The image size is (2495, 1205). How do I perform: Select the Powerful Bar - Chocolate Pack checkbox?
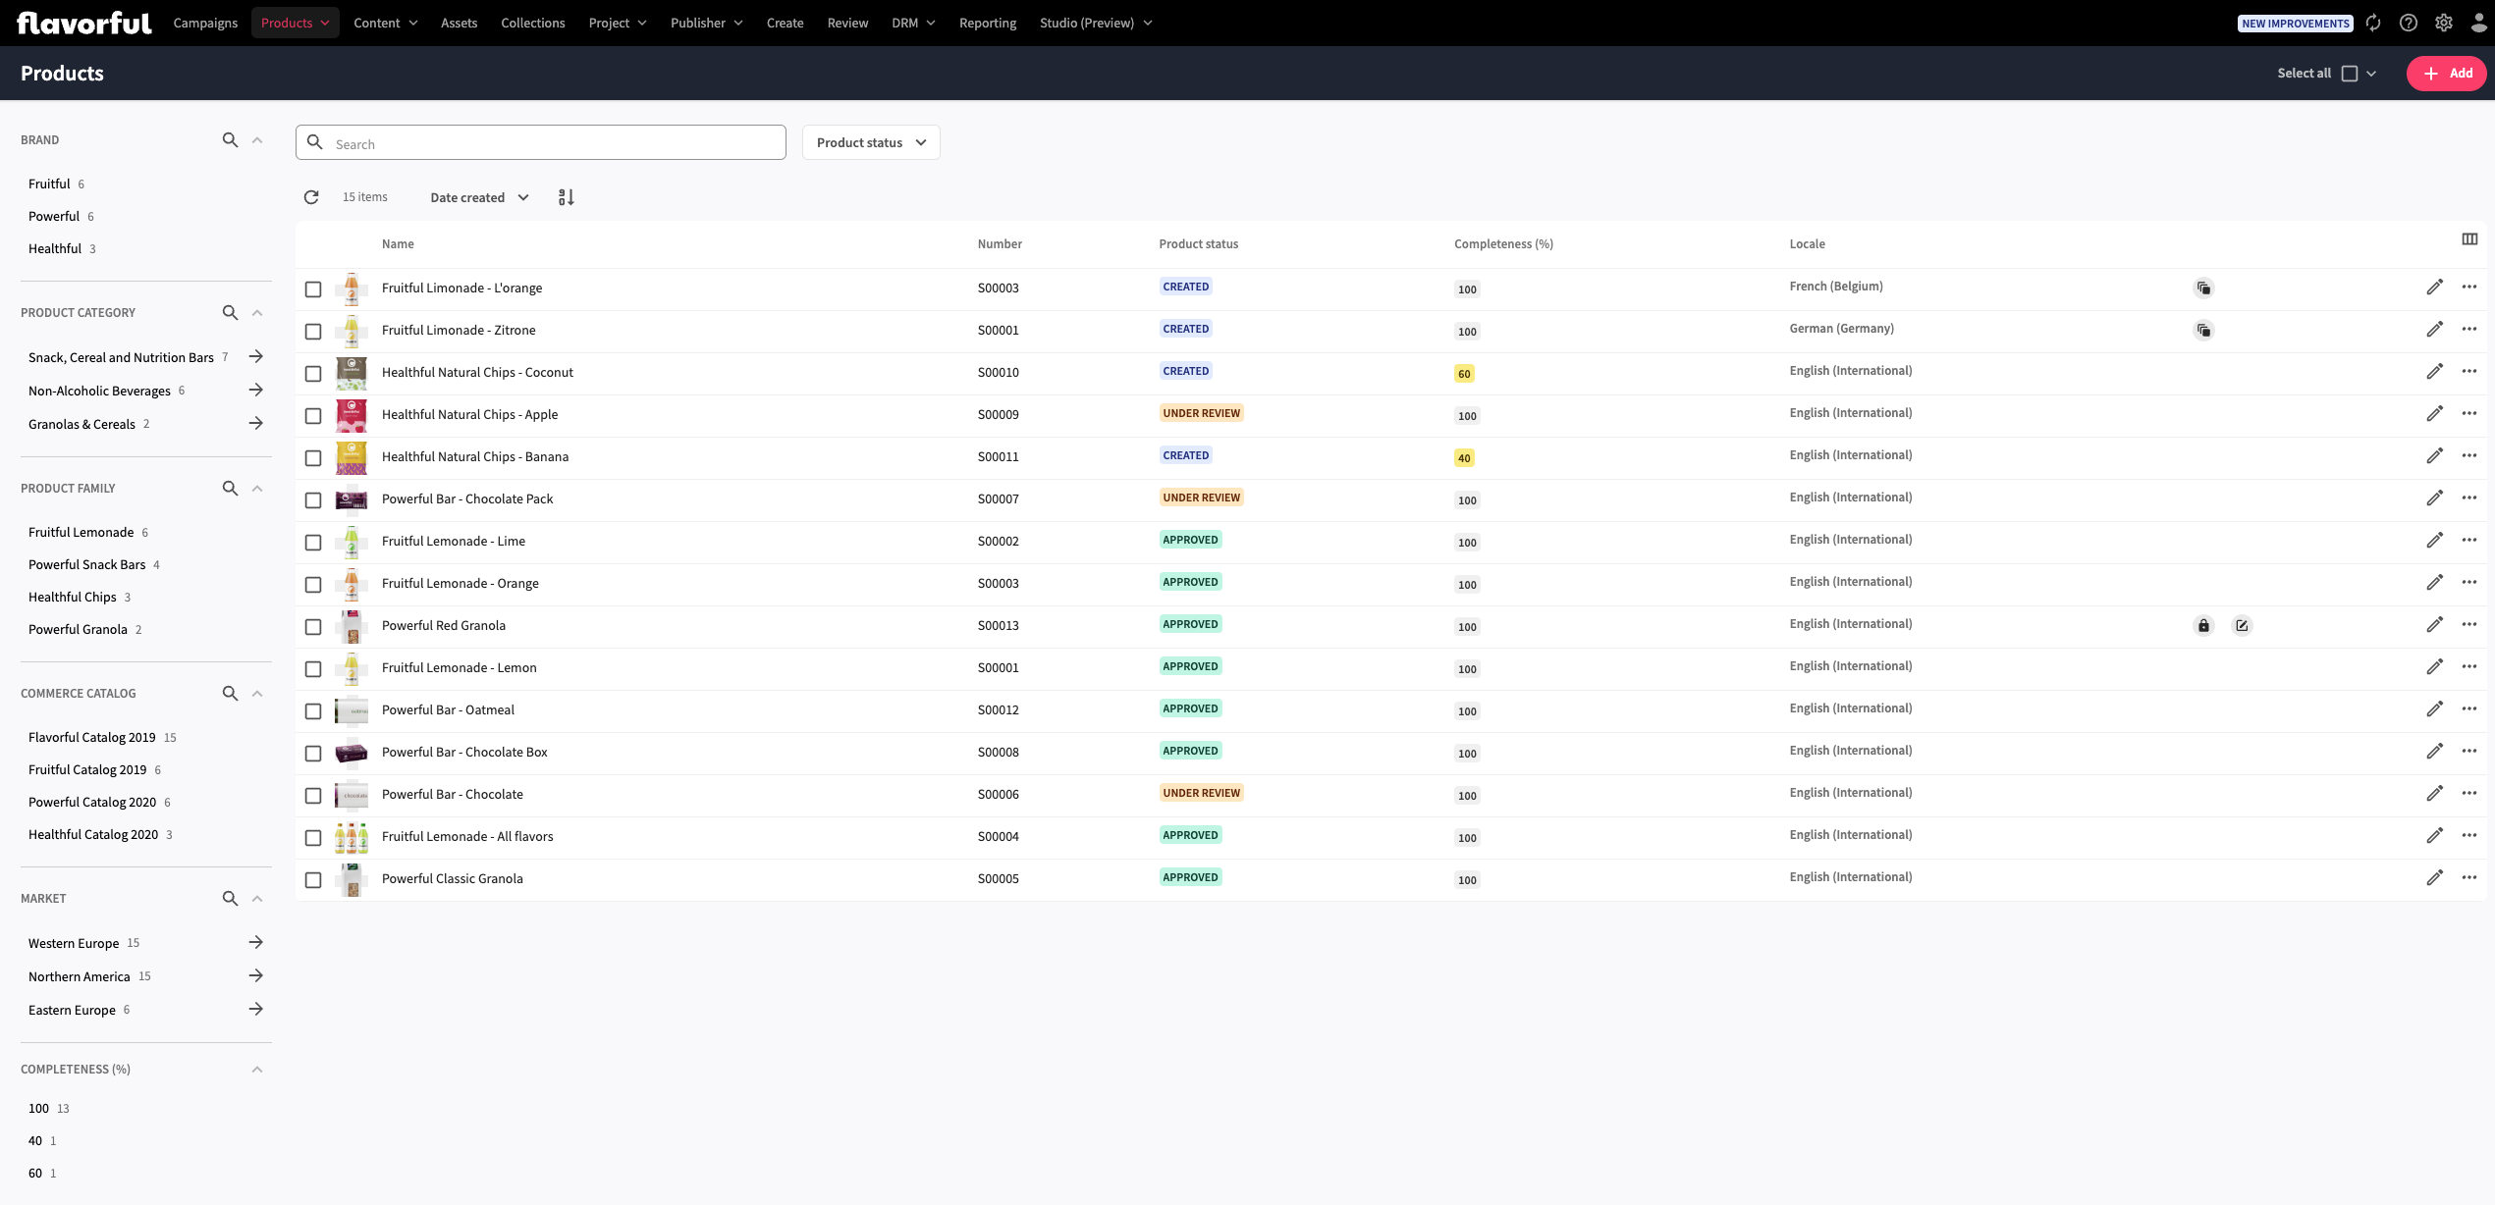point(313,500)
